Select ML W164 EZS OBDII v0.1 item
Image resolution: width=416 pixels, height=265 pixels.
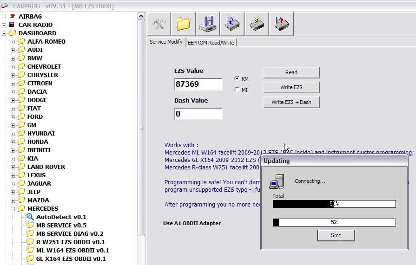[73, 250]
